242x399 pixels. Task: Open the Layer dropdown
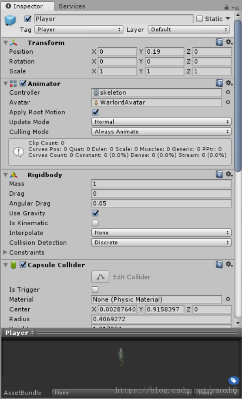tap(189, 30)
